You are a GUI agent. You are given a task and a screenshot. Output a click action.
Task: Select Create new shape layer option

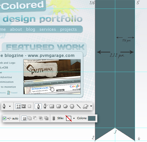(24, 118)
